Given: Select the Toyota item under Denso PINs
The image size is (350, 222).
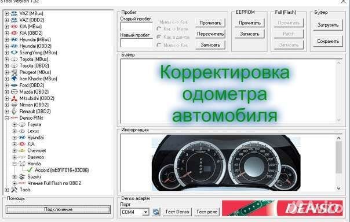Looking at the screenshot, I should coord(34,124).
